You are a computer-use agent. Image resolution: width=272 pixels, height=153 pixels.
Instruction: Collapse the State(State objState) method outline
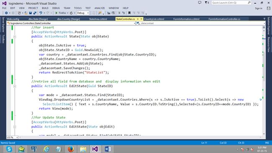pyautogui.click(x=15, y=37)
